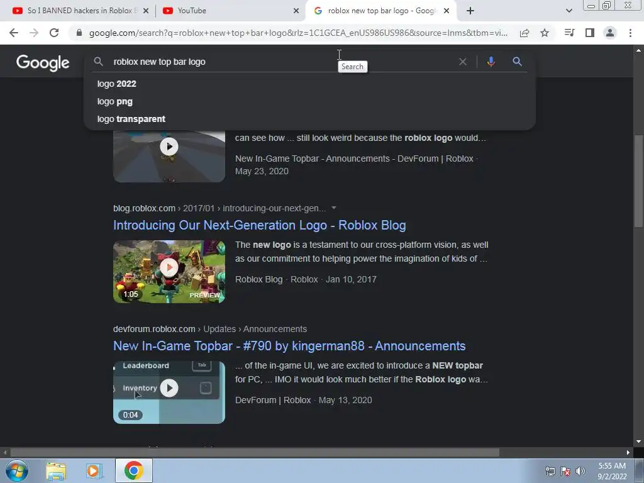Play the partially hidden top video thumbnail
The width and height of the screenshot is (644, 483).
point(169,156)
